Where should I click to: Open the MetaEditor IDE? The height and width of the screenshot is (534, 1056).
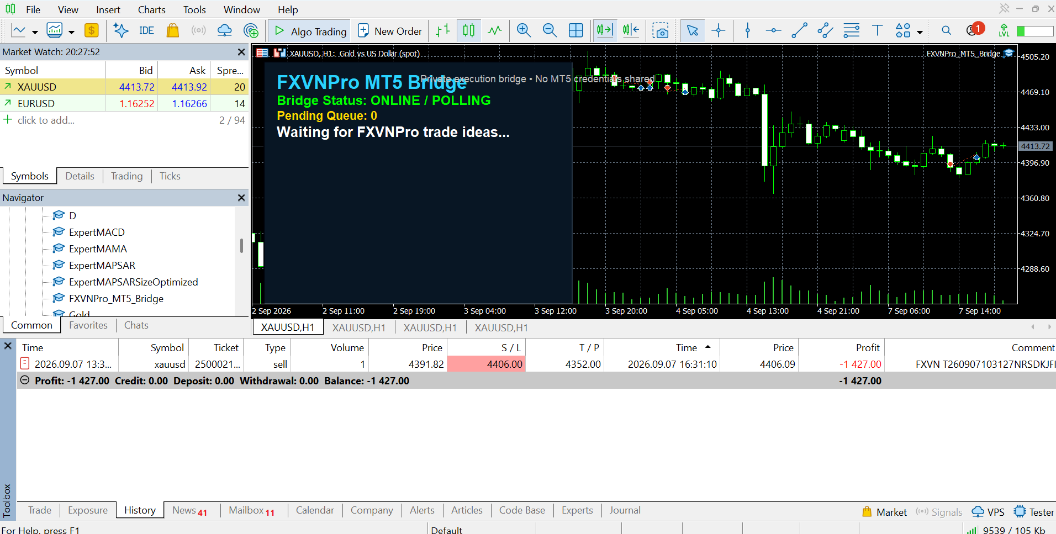(x=146, y=31)
